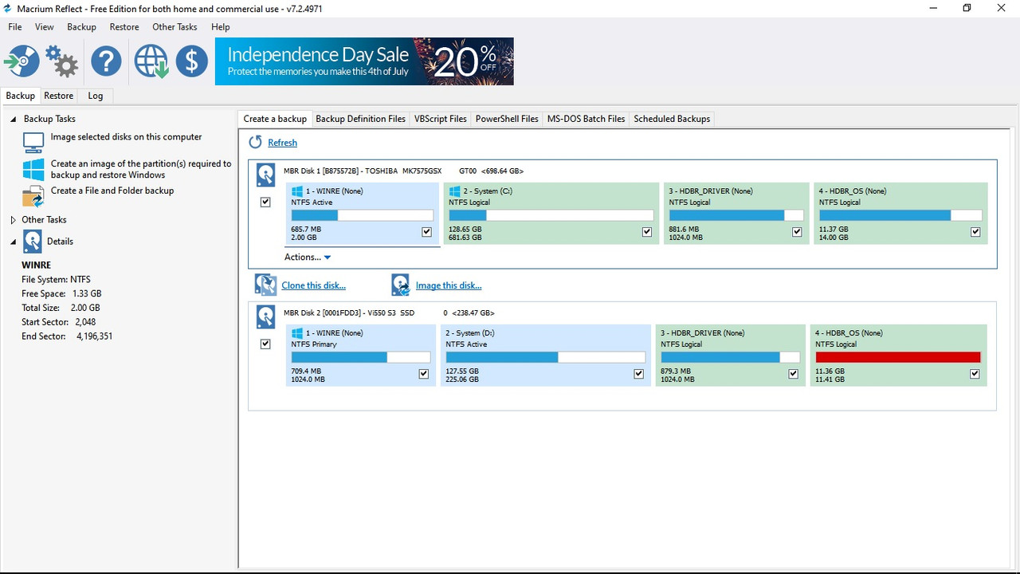
Task: Uncheck Disk 1 WINRE partition checkbox
Action: coord(426,232)
